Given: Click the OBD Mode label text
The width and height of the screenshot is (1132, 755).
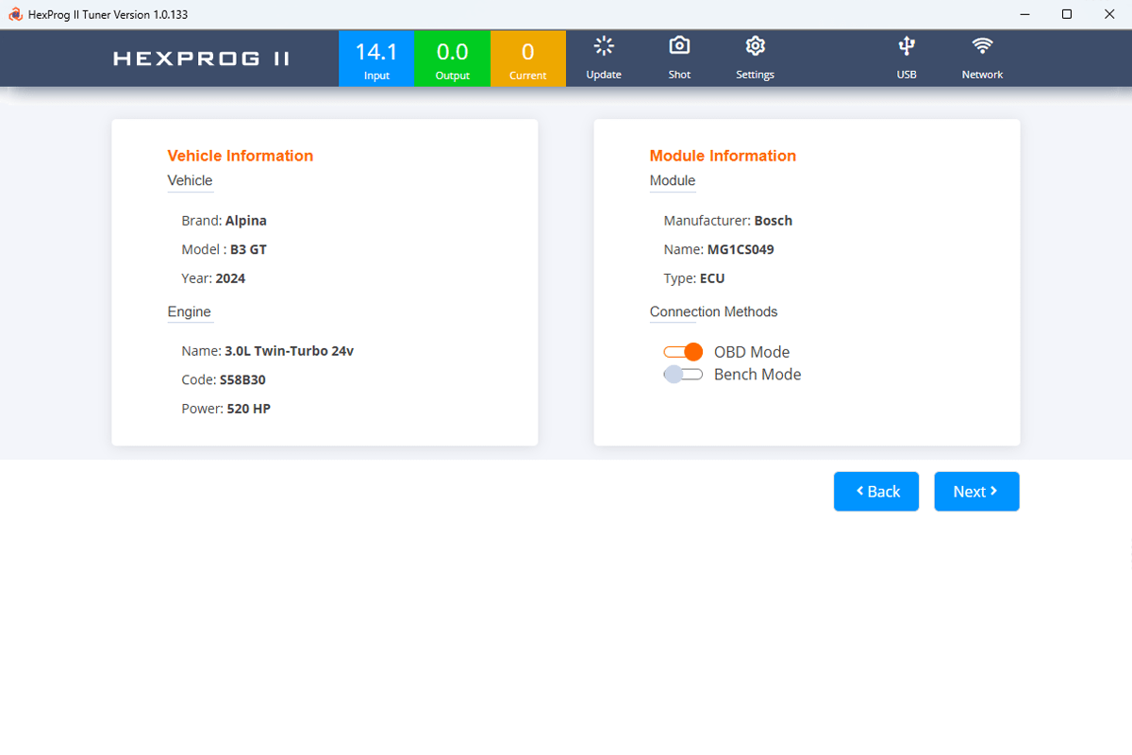Looking at the screenshot, I should pyautogui.click(x=752, y=352).
